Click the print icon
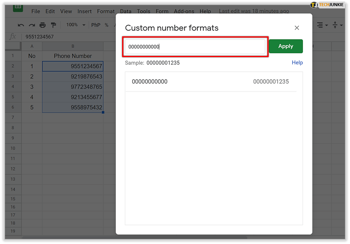The image size is (350, 244). [43, 25]
